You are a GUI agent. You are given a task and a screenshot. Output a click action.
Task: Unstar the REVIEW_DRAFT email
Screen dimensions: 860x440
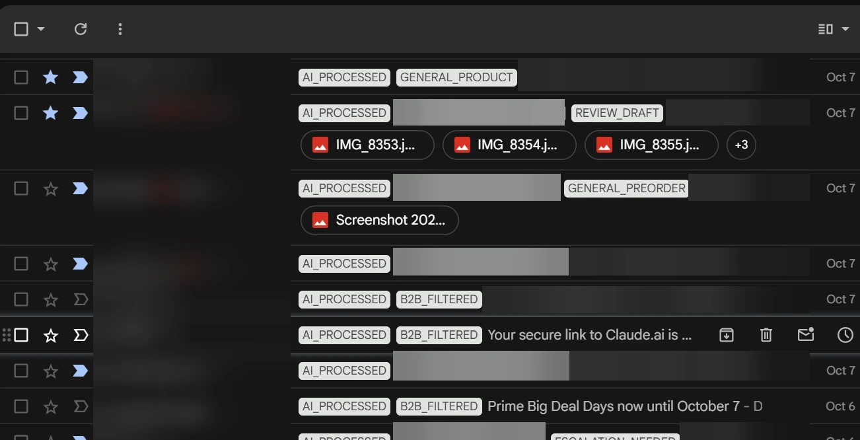tap(51, 113)
